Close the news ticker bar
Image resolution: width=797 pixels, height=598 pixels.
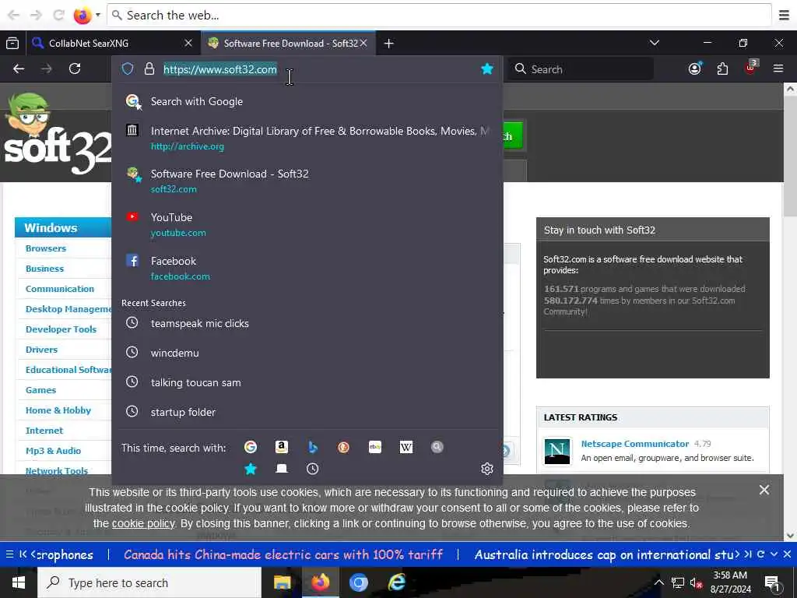[787, 554]
